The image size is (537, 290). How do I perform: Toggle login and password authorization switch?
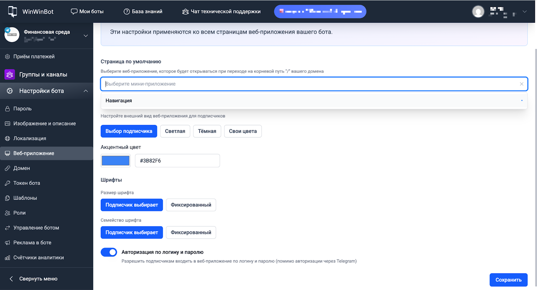(109, 252)
